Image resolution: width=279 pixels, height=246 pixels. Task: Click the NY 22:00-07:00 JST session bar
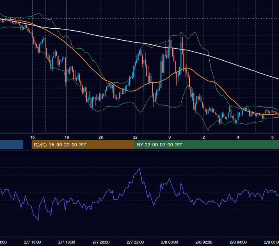click(206, 145)
